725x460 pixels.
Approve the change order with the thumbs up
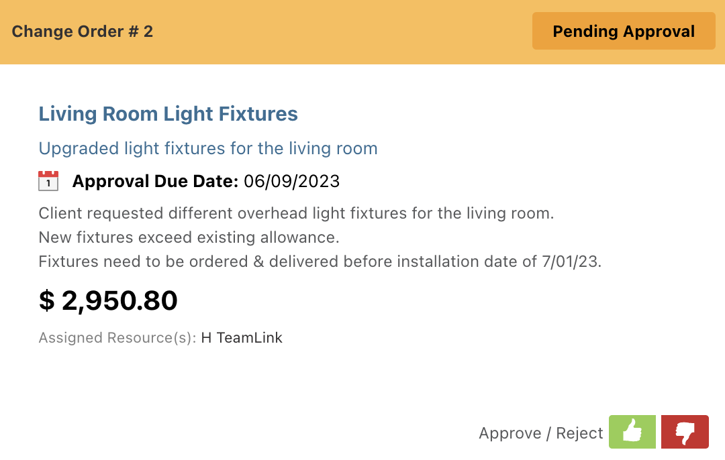tap(632, 432)
